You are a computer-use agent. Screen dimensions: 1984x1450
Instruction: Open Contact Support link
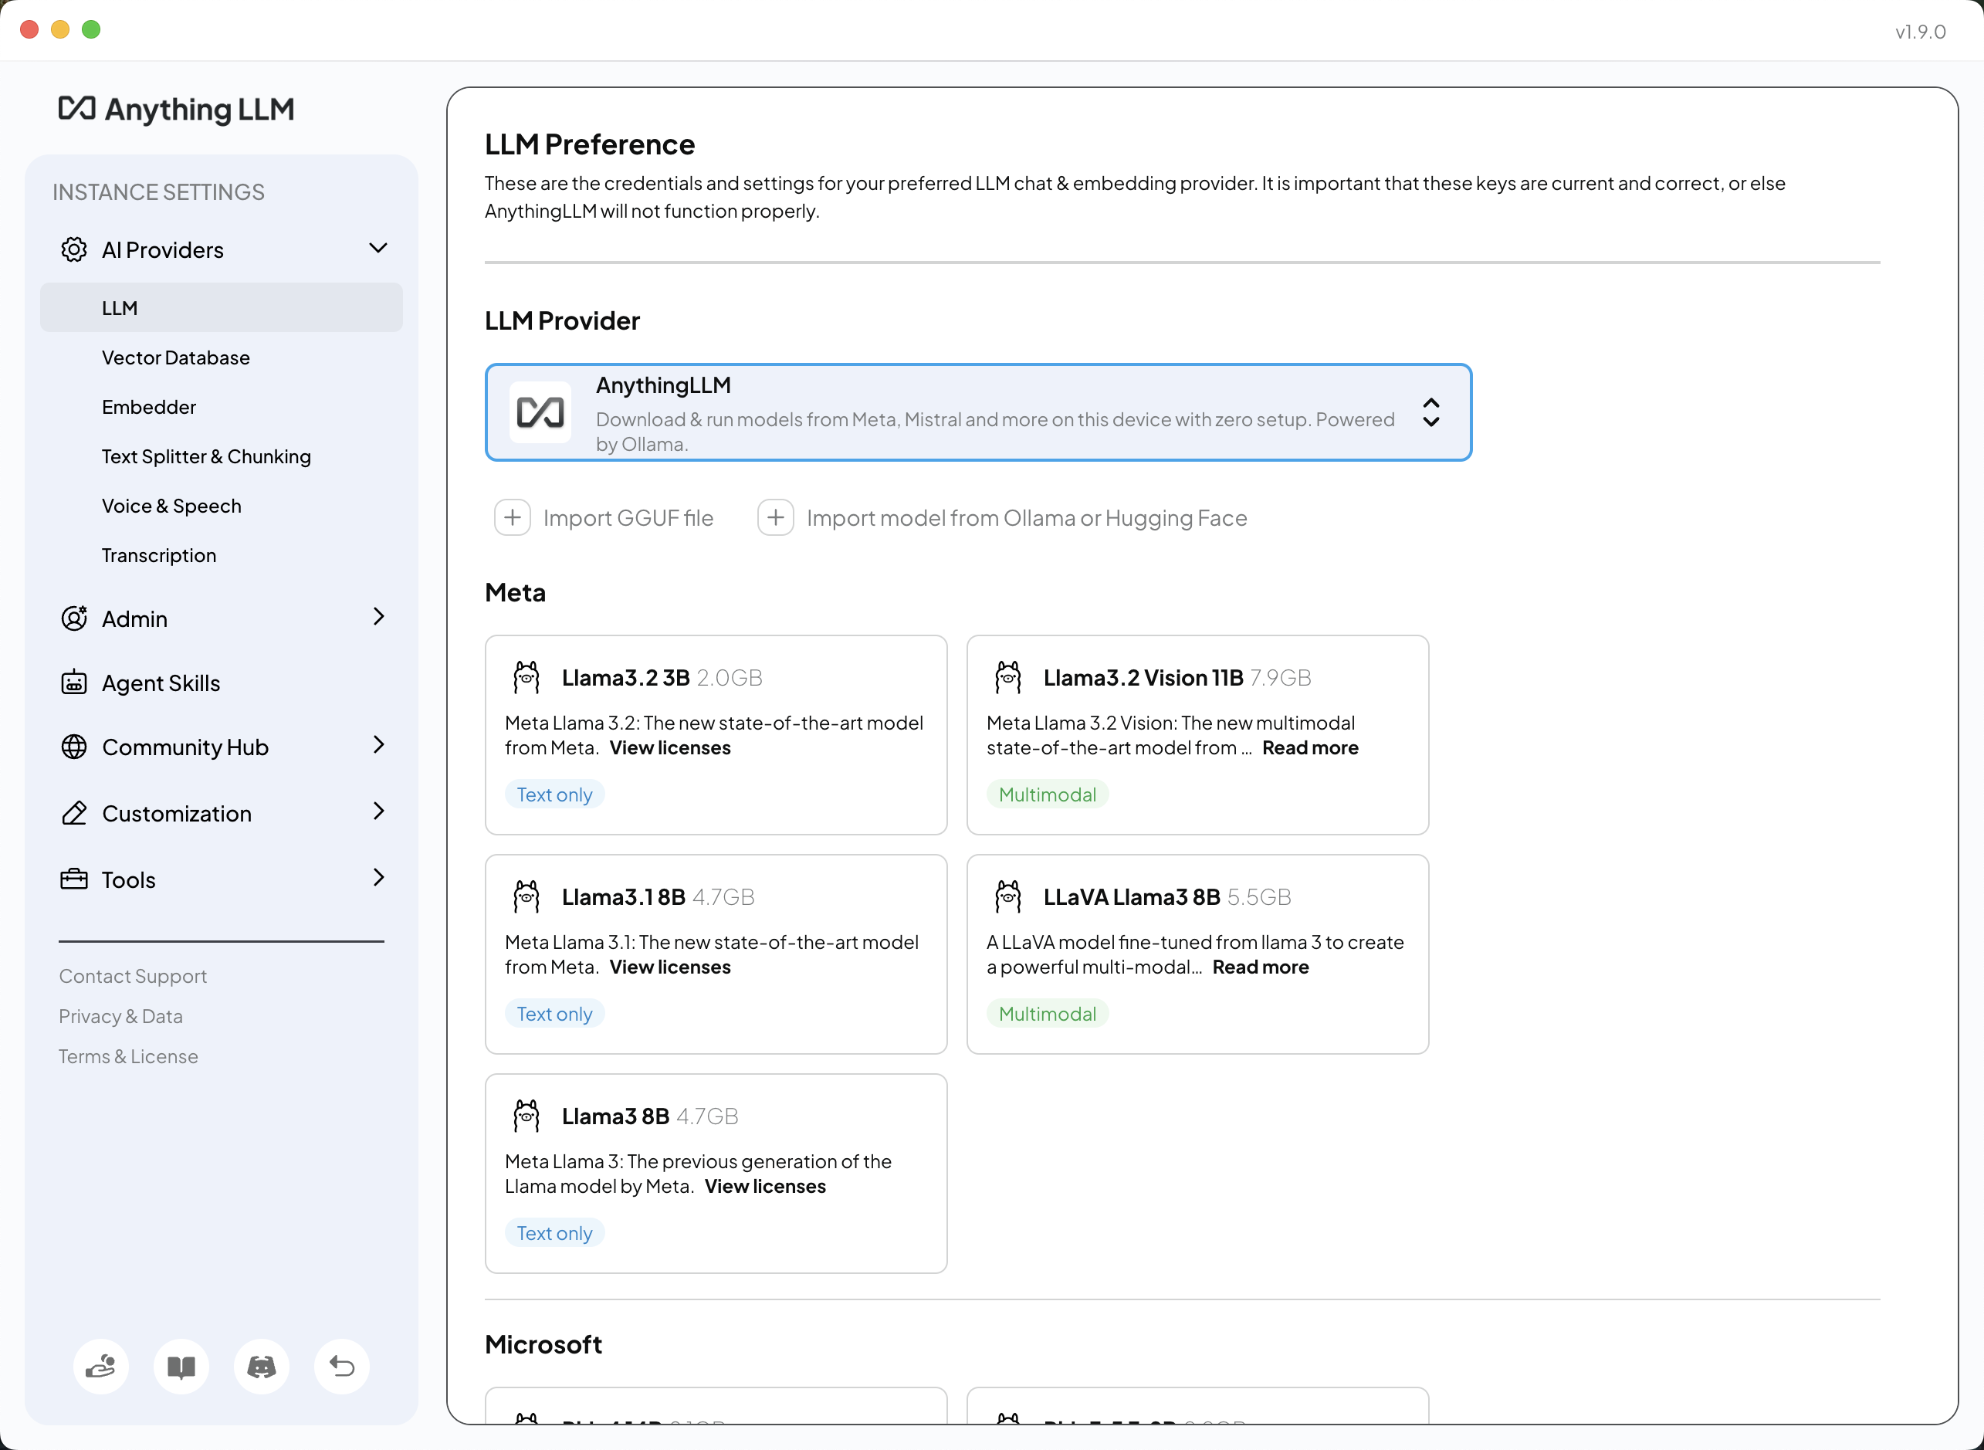coord(133,976)
